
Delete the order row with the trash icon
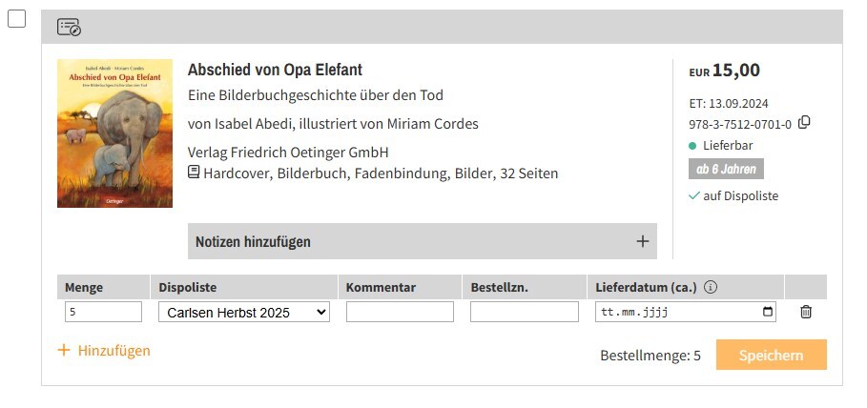click(806, 312)
